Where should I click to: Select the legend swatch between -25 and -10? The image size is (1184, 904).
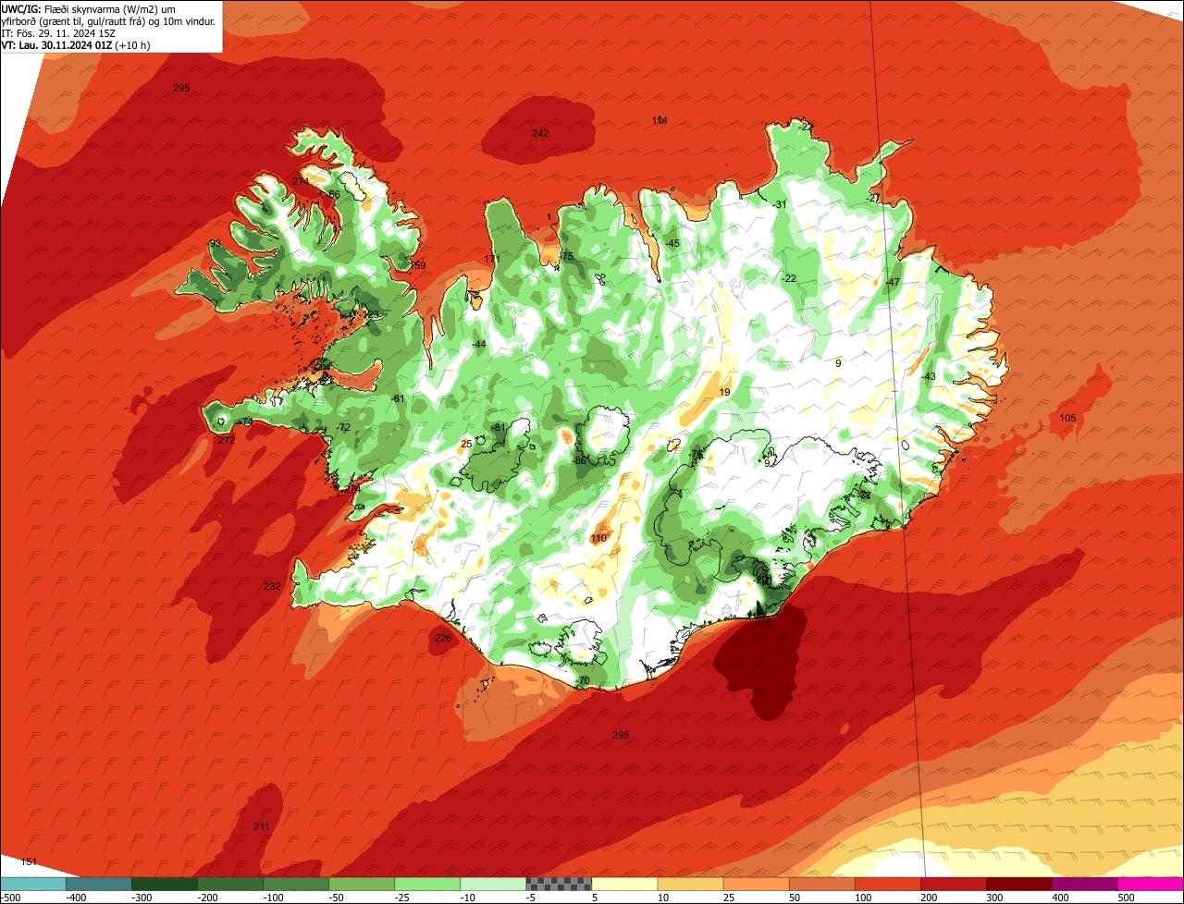click(426, 884)
